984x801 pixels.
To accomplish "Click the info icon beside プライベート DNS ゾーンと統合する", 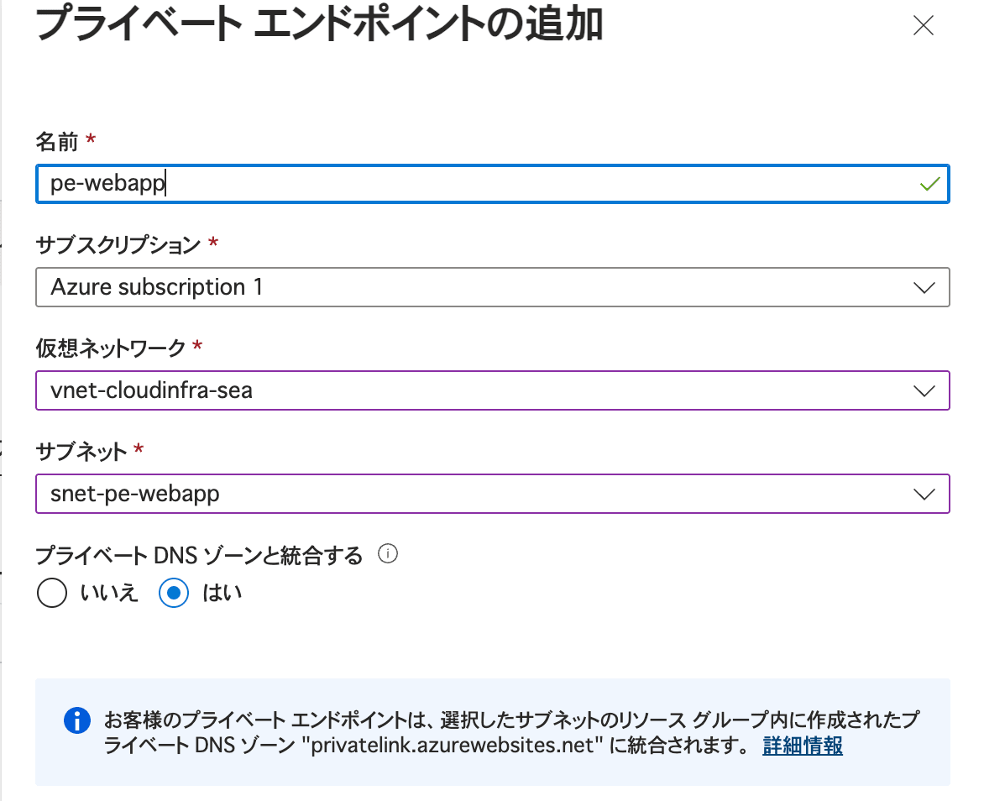I will [390, 553].
